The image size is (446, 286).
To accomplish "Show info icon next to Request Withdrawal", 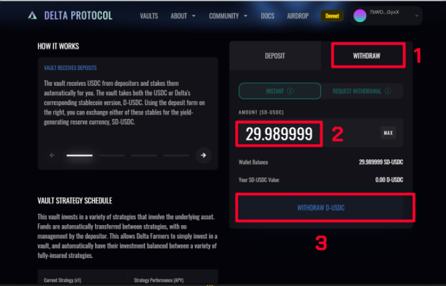I will 388,91.
